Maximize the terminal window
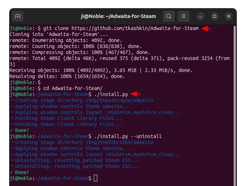 (215, 16)
